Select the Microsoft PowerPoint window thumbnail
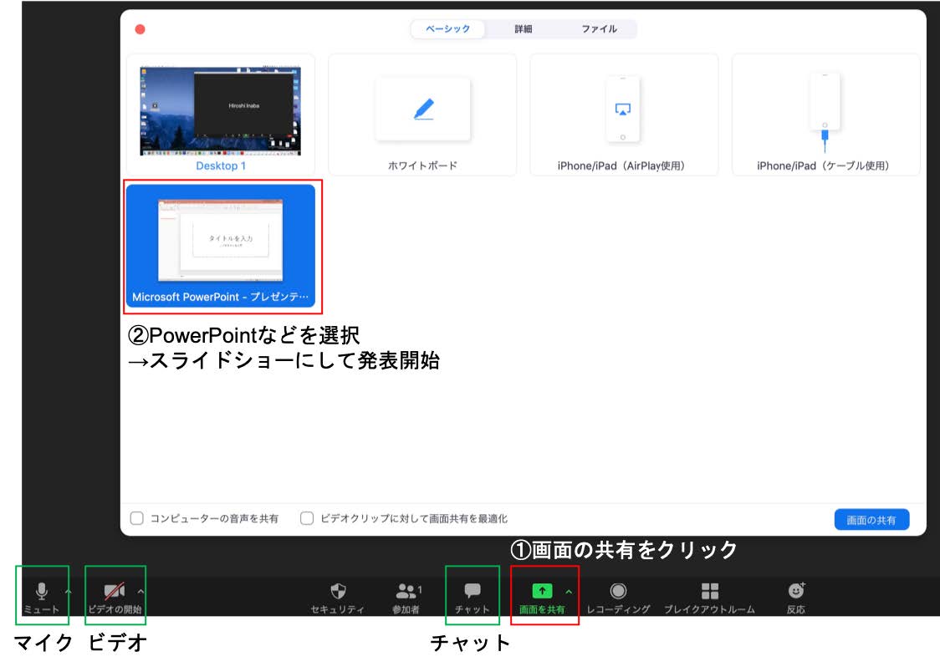Image resolution: width=940 pixels, height=667 pixels. pyautogui.click(x=221, y=246)
